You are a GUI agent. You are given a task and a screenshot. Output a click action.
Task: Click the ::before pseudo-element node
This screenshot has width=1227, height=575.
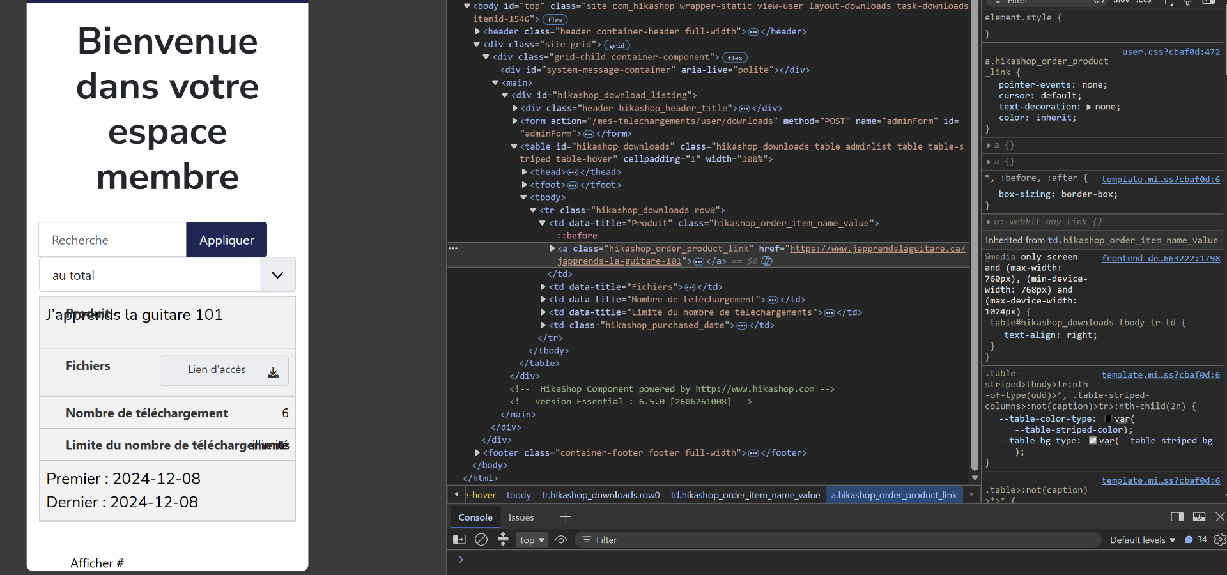coord(576,236)
